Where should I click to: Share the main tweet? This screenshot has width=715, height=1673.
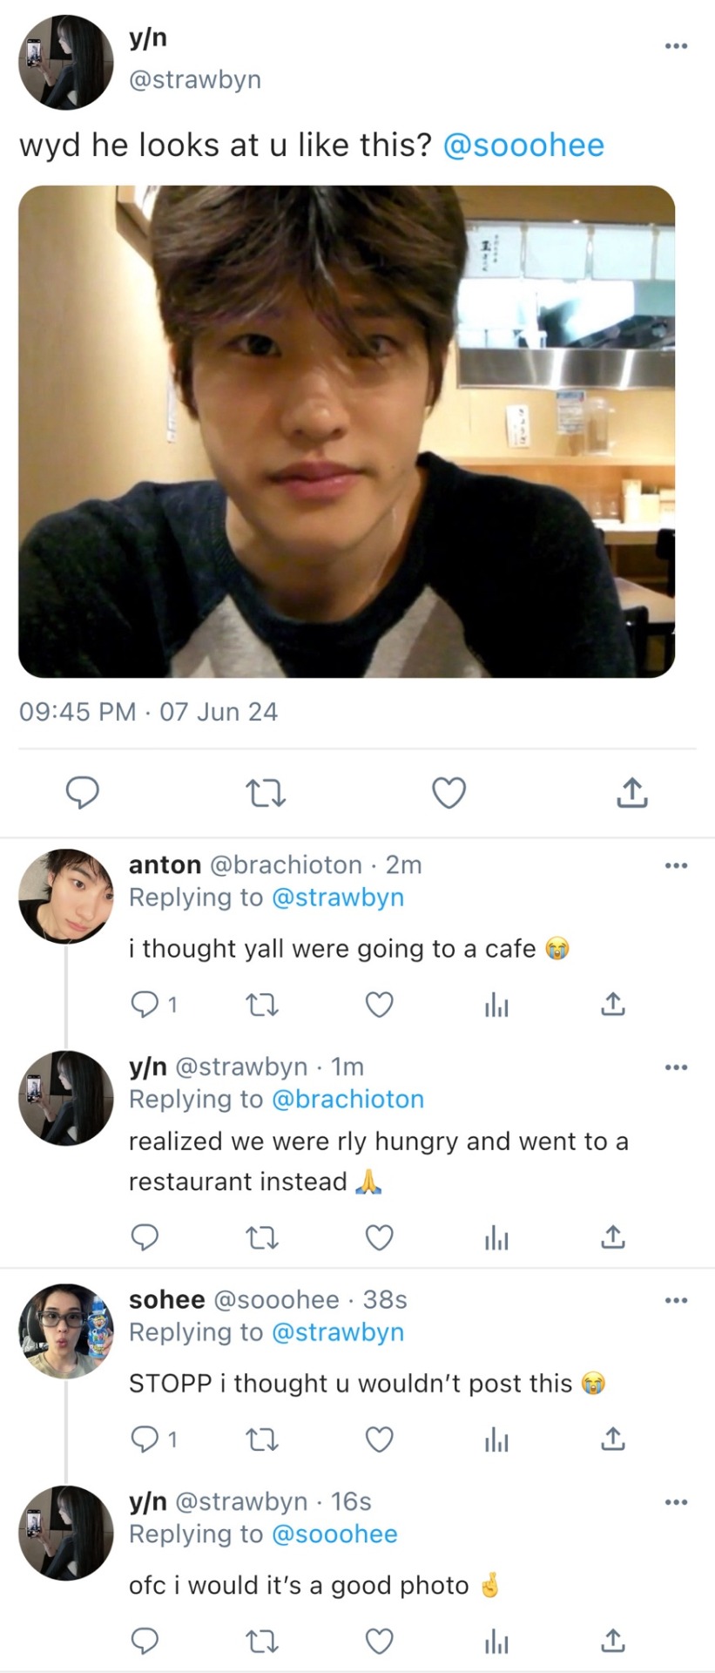tap(631, 793)
